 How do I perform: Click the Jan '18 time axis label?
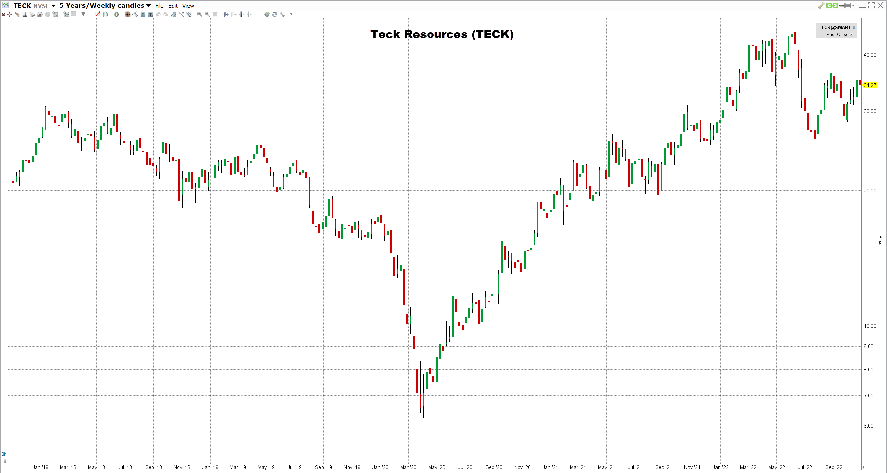(41, 467)
